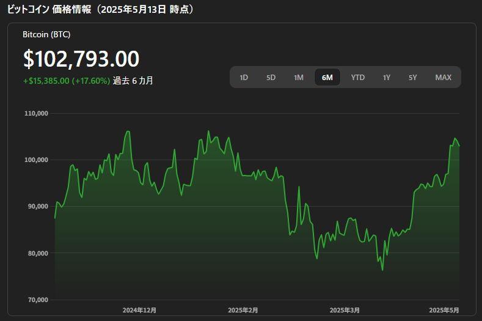Click the 80,000 y-axis label

(38, 253)
